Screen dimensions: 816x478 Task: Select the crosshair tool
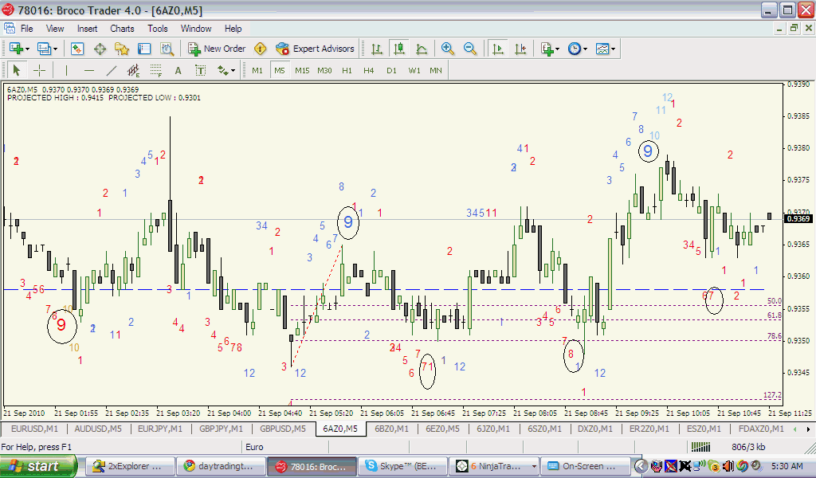coord(39,70)
